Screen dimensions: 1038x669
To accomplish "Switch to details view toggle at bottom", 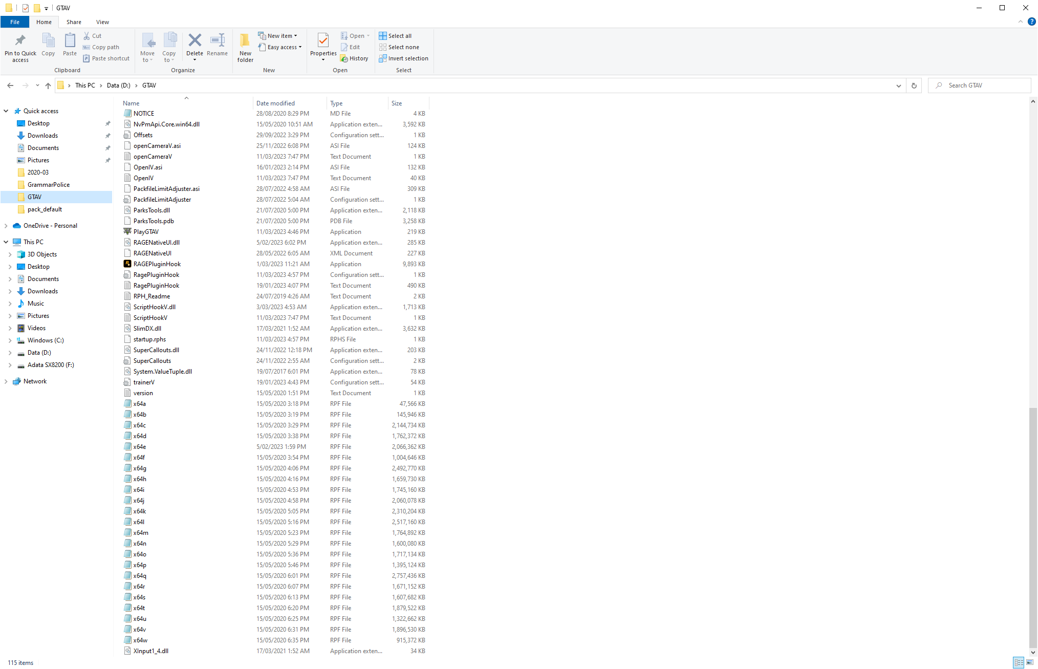I will [x=1019, y=663].
